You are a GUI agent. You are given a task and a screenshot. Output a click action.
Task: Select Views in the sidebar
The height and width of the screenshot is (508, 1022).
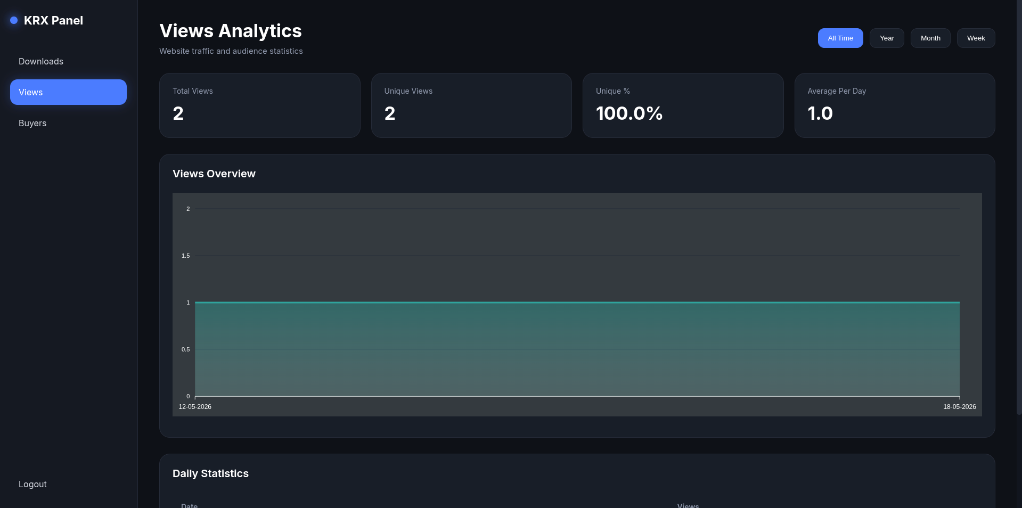[x=68, y=92]
